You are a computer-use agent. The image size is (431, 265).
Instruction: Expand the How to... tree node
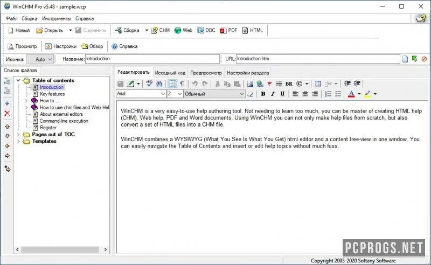click(26, 101)
